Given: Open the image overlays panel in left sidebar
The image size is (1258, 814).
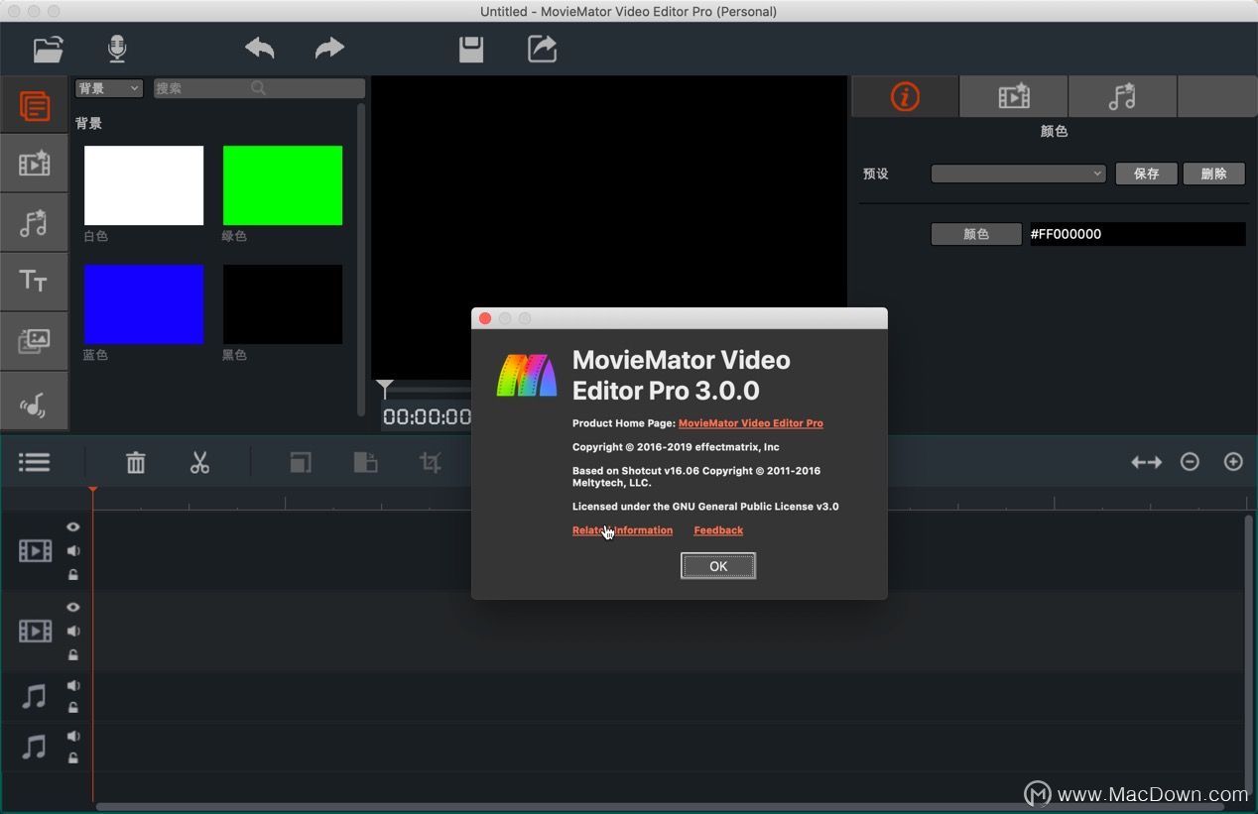Looking at the screenshot, I should (35, 342).
